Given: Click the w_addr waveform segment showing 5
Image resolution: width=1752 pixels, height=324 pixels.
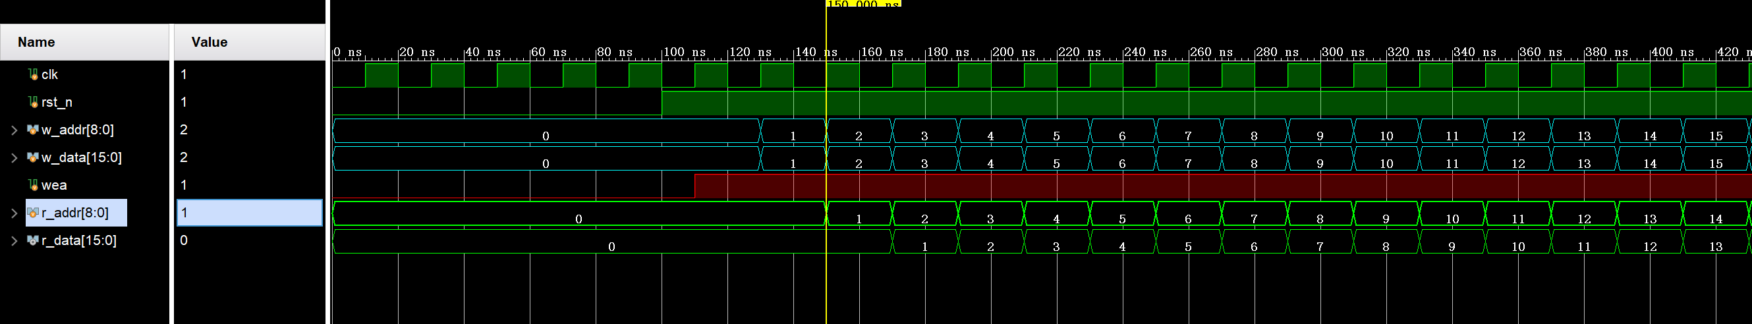Looking at the screenshot, I should click(1056, 130).
